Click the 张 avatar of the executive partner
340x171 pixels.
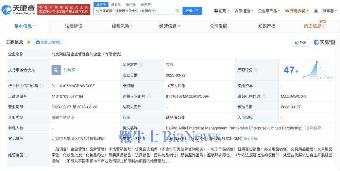pos(56,70)
